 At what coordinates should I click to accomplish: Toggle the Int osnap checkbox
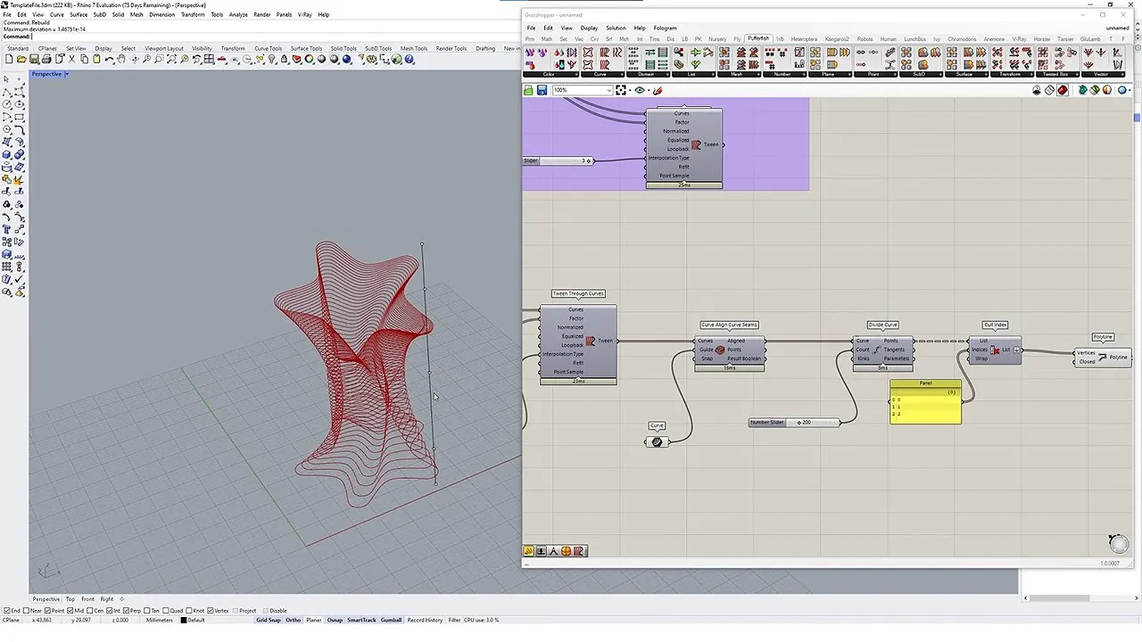tap(110, 611)
